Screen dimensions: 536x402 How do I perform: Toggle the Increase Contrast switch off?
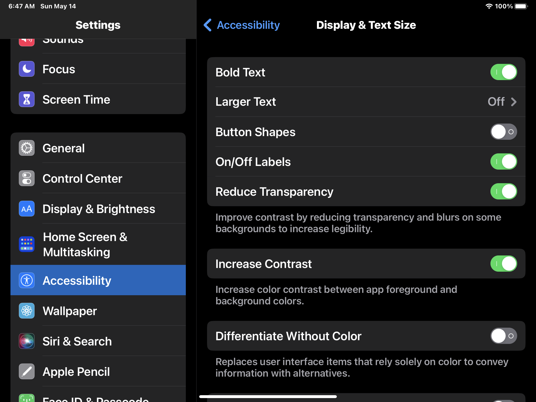(504, 264)
